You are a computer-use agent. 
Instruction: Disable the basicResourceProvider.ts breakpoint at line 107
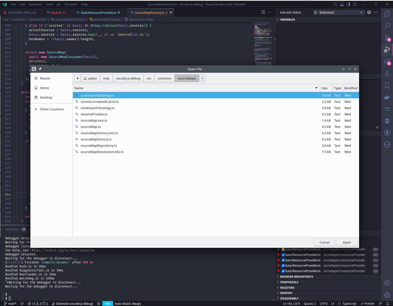(283, 255)
